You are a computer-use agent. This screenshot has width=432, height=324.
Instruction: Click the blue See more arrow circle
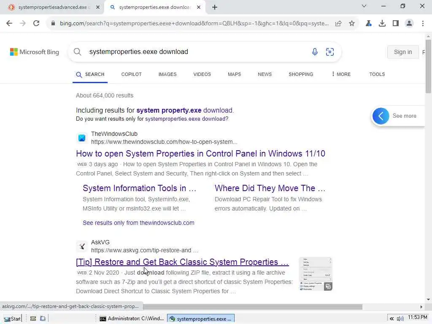pos(381,116)
